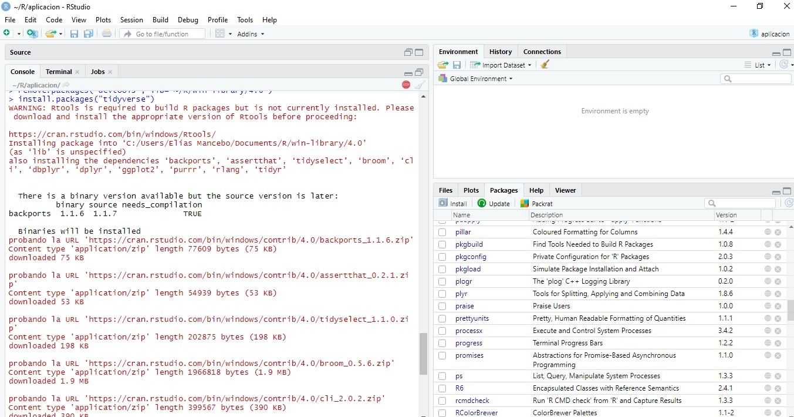The width and height of the screenshot is (794, 417).
Task: Toggle the R6 package checkbox
Action: pyautogui.click(x=442, y=388)
